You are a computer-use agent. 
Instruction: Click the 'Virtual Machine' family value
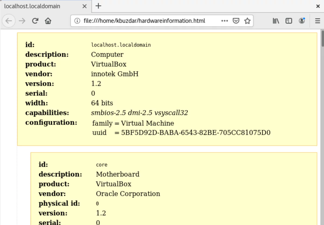click(x=148, y=123)
